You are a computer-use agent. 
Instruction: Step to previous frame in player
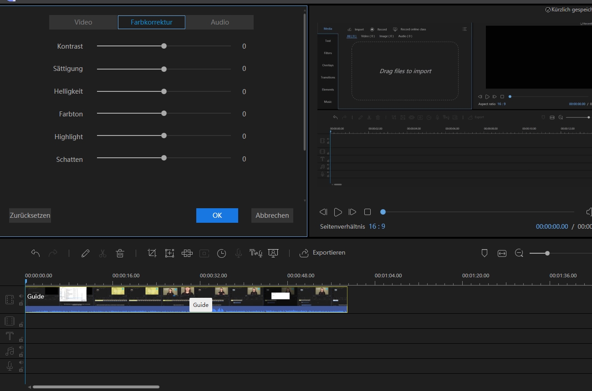coord(323,212)
